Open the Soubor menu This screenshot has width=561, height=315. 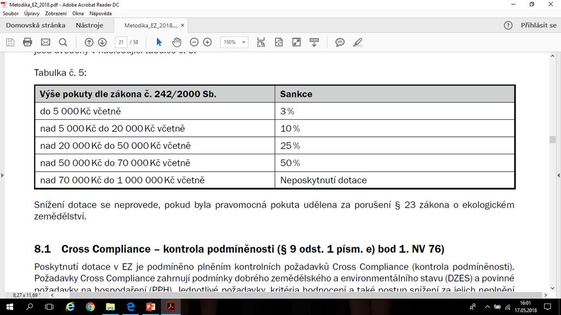point(11,14)
